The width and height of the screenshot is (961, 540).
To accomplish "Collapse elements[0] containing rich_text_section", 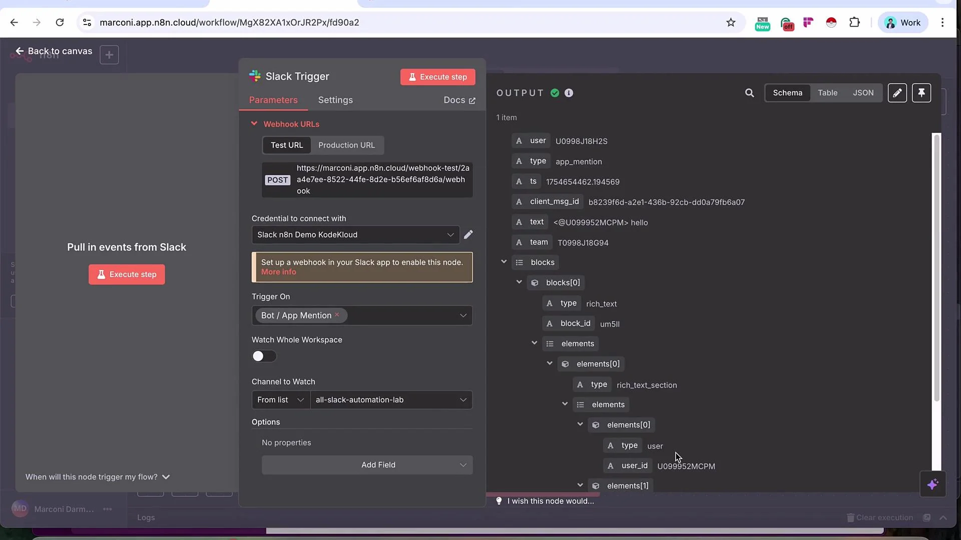I will (550, 363).
